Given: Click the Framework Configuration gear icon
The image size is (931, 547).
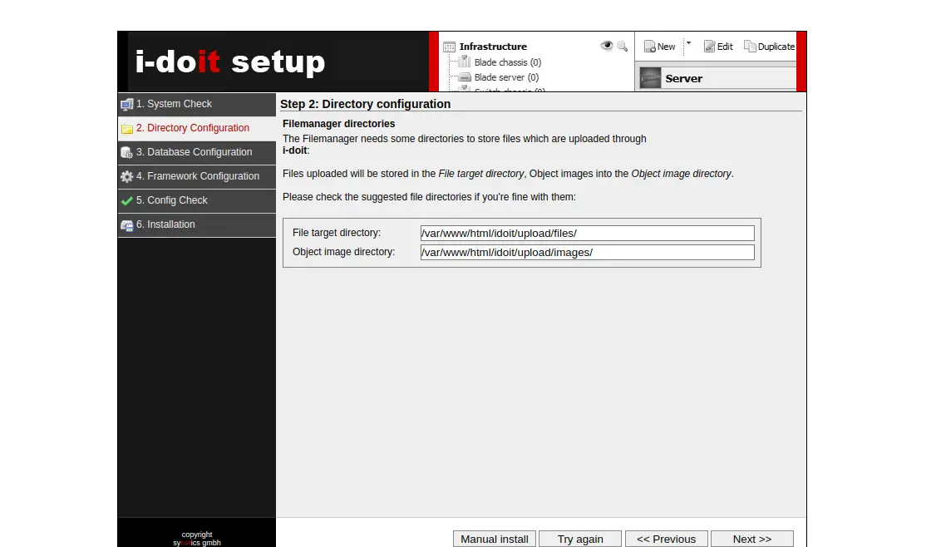Looking at the screenshot, I should click(x=126, y=176).
